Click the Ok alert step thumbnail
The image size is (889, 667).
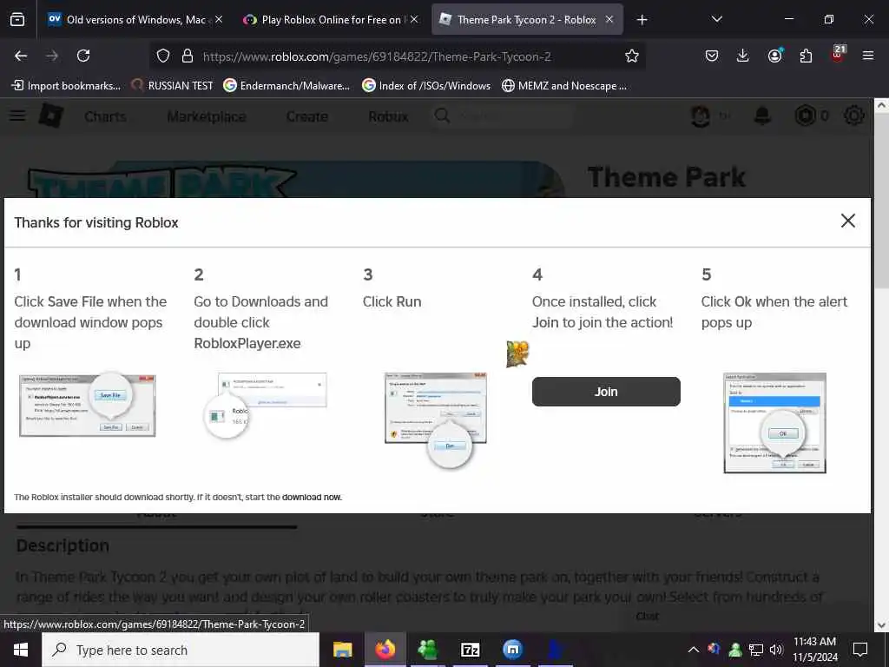pos(774,423)
